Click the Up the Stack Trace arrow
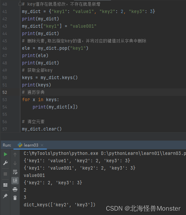 click(15, 154)
